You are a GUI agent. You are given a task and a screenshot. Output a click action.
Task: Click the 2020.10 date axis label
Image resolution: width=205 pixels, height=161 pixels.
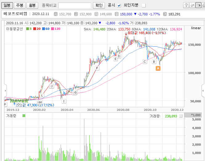tap(150, 110)
